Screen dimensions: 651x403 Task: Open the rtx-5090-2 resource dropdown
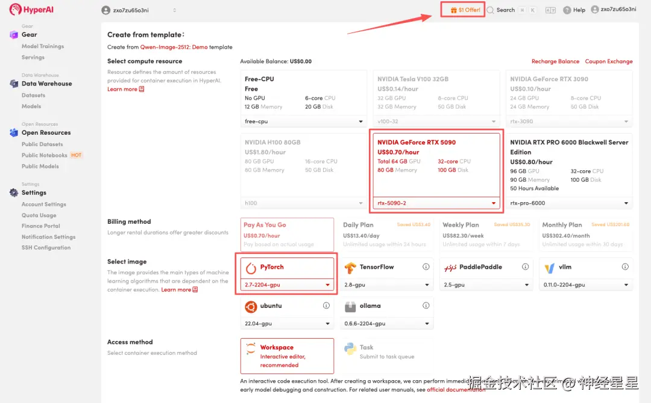point(436,203)
